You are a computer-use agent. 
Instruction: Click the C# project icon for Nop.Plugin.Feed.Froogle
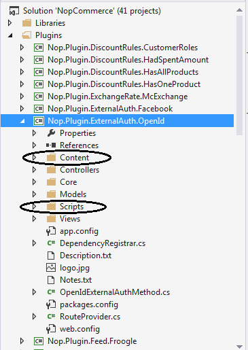pos(39,341)
